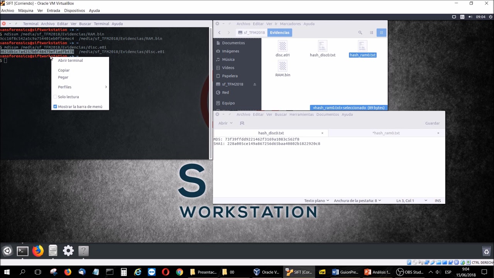This screenshot has height=278, width=494.
Task: Open Marcadores menu in file manager
Action: tap(290, 24)
